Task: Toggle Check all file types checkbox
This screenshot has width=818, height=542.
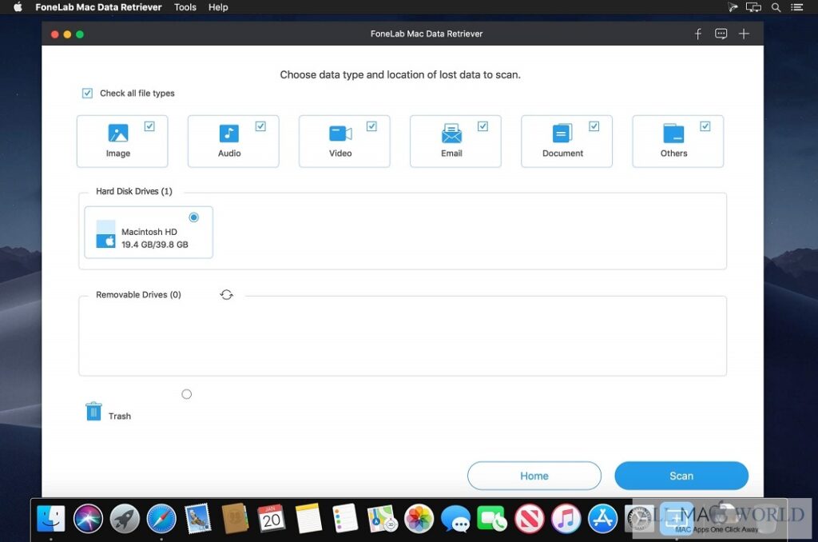Action: (87, 93)
